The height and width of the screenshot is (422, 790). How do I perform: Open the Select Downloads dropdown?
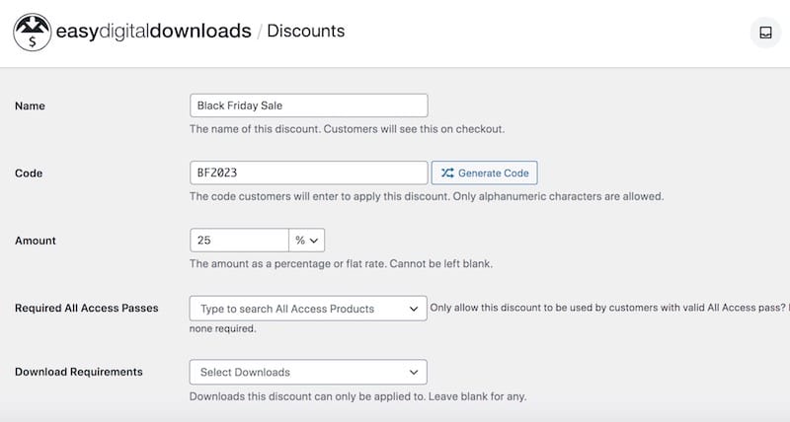pyautogui.click(x=308, y=372)
